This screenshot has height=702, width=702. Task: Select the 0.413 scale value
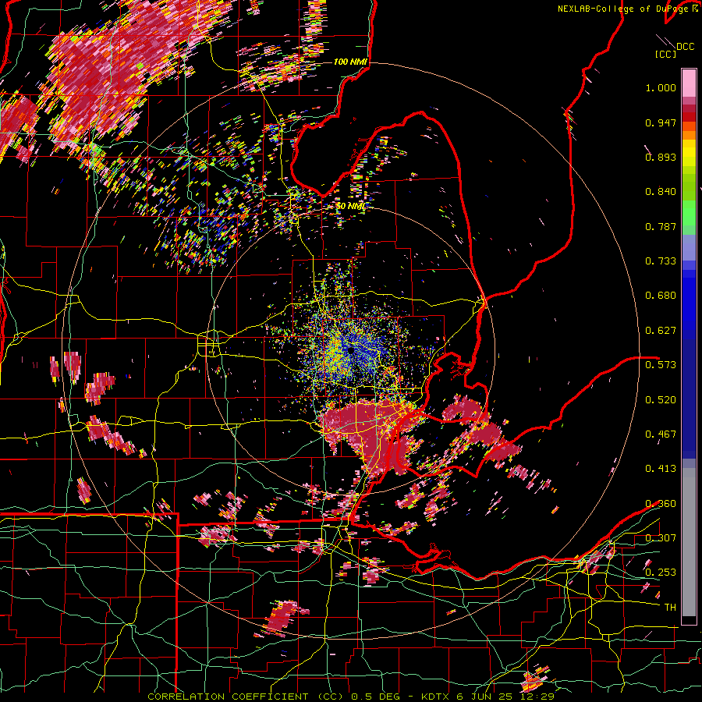point(661,469)
